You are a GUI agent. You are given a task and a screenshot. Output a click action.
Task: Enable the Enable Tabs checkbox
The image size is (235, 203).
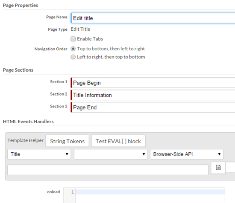coord(73,39)
